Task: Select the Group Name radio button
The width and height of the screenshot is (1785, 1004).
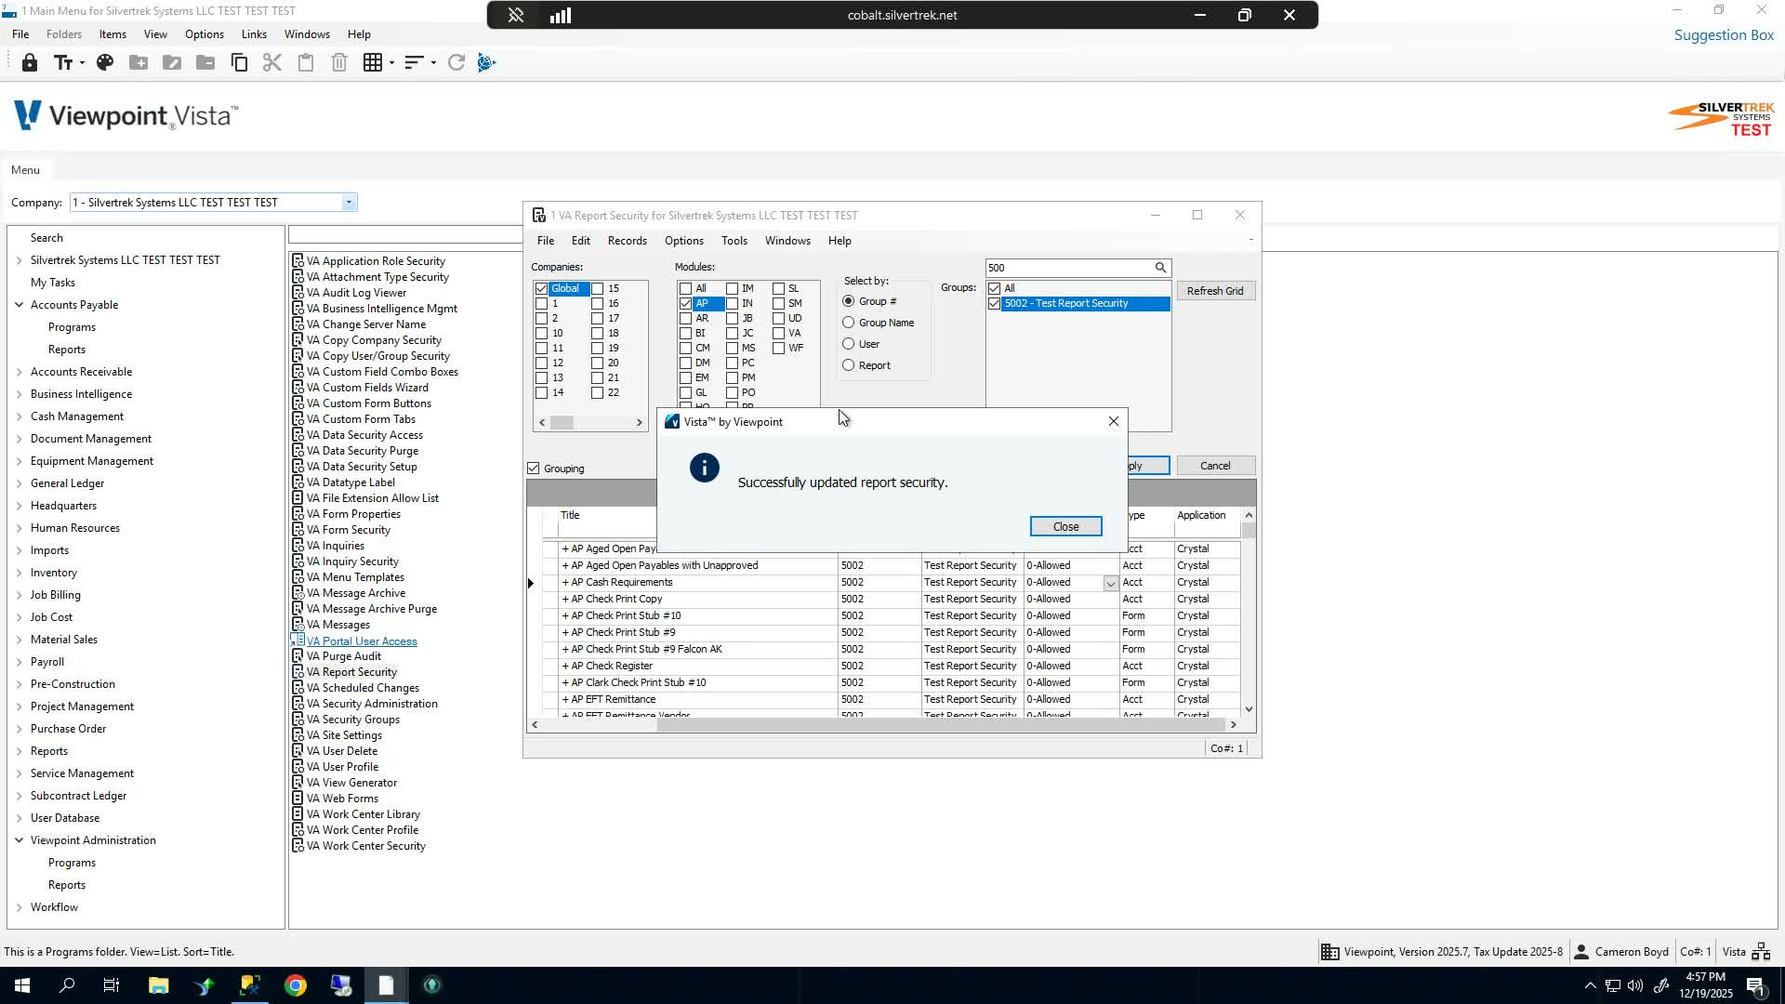Action: 848,323
